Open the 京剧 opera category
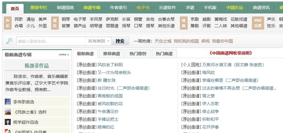This screenshot has width=283, height=133. [195, 19]
